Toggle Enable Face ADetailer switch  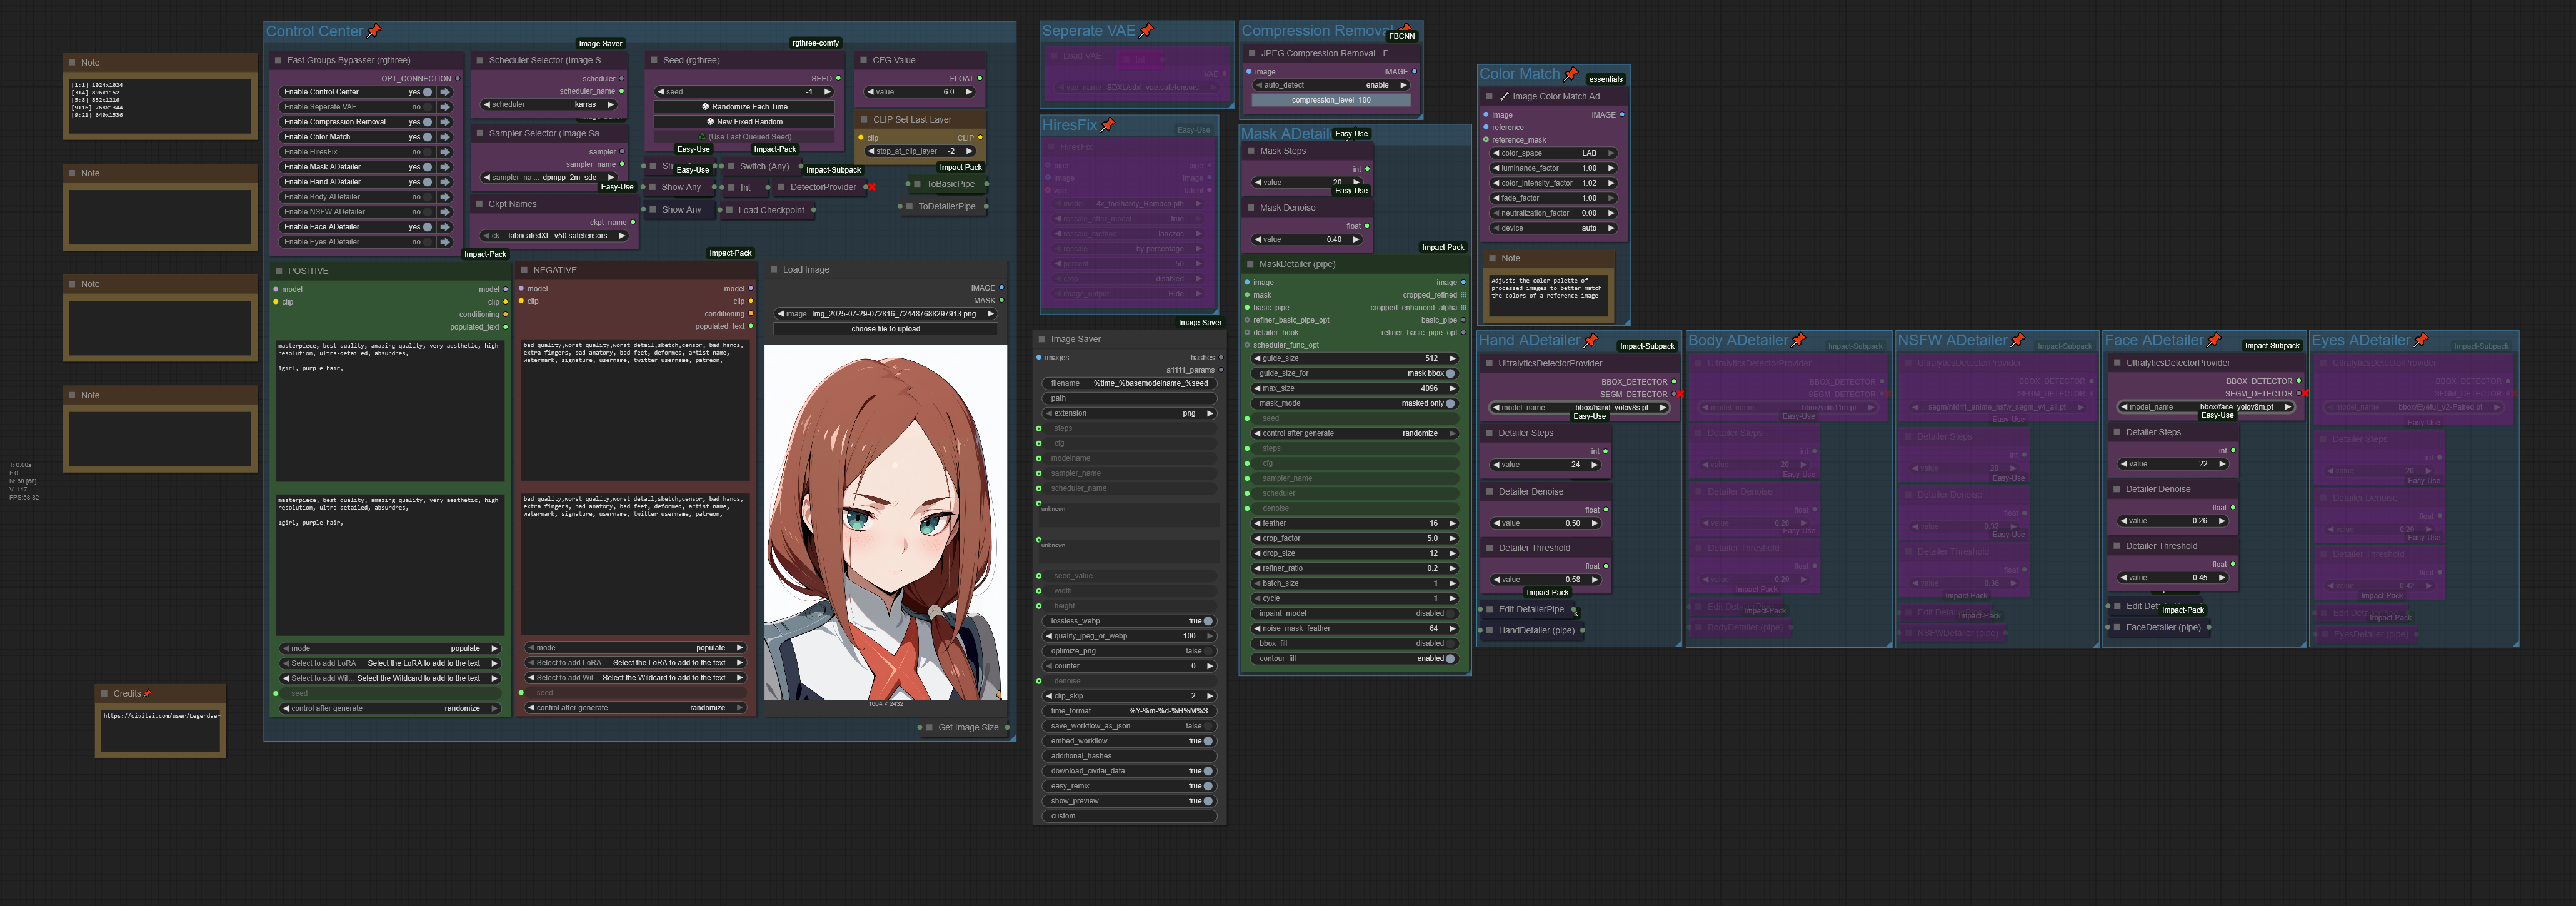[427, 227]
